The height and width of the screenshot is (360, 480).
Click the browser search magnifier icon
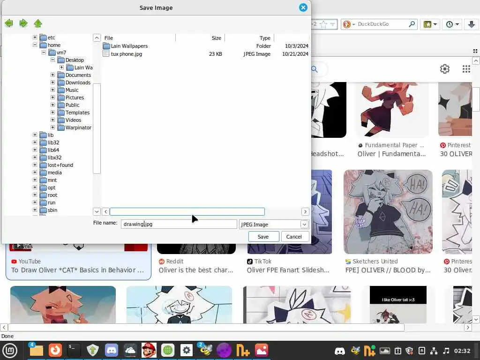(x=412, y=24)
